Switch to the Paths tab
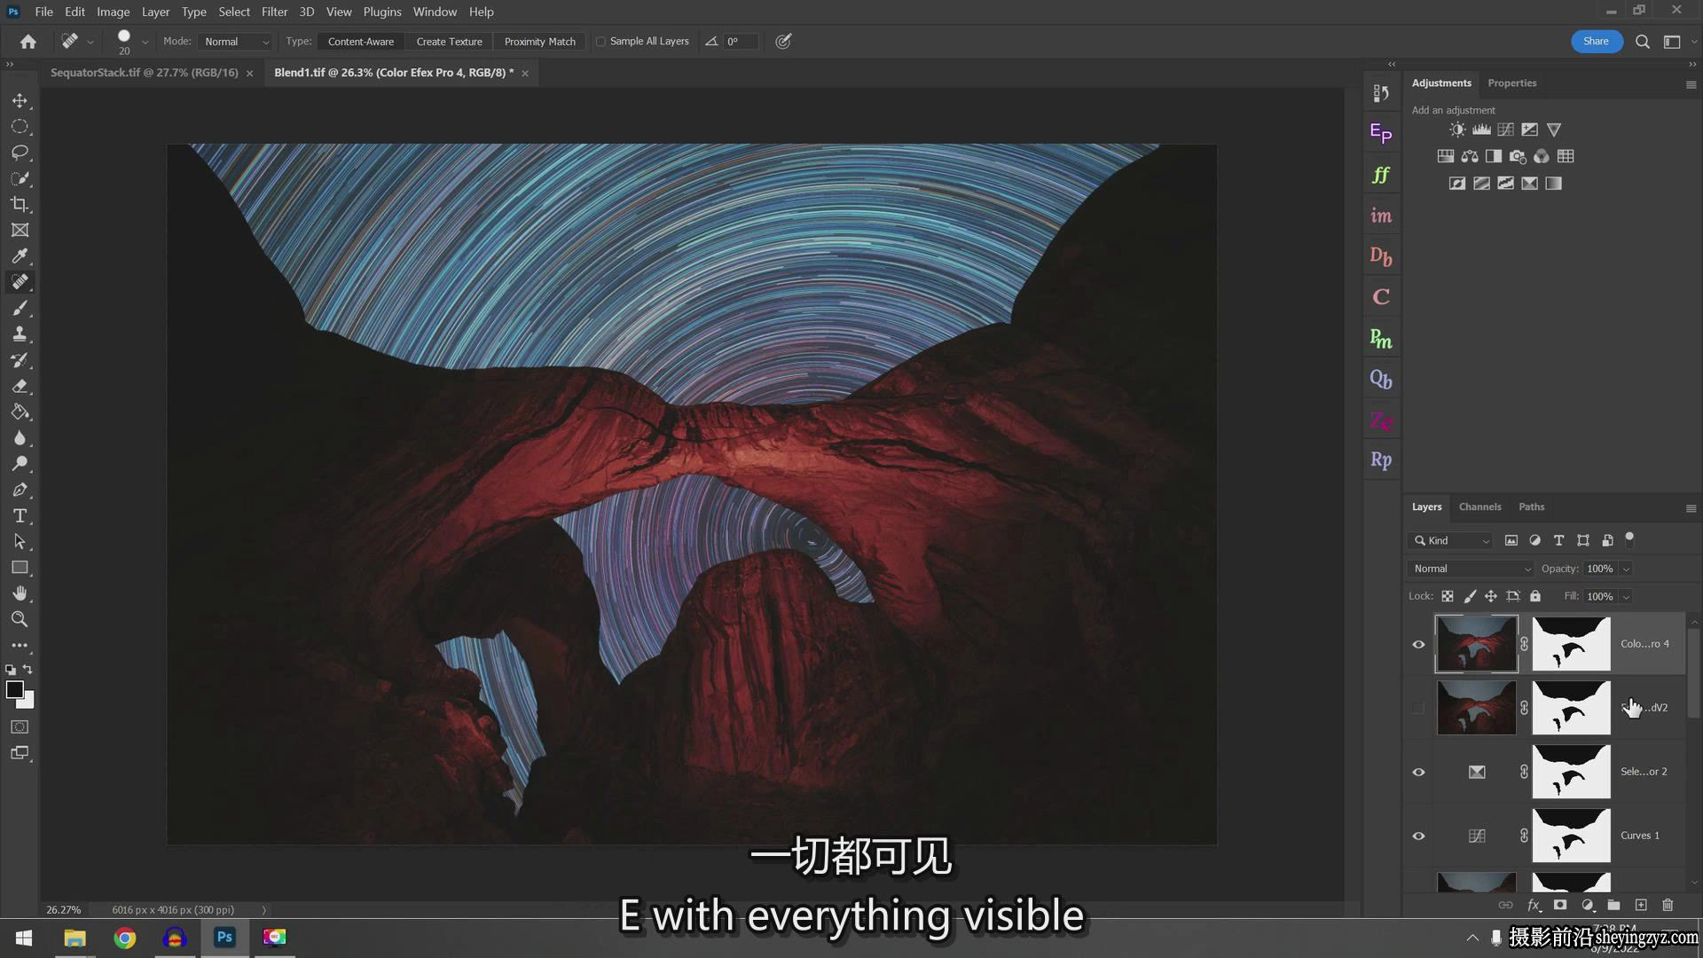The width and height of the screenshot is (1703, 958). [1531, 506]
